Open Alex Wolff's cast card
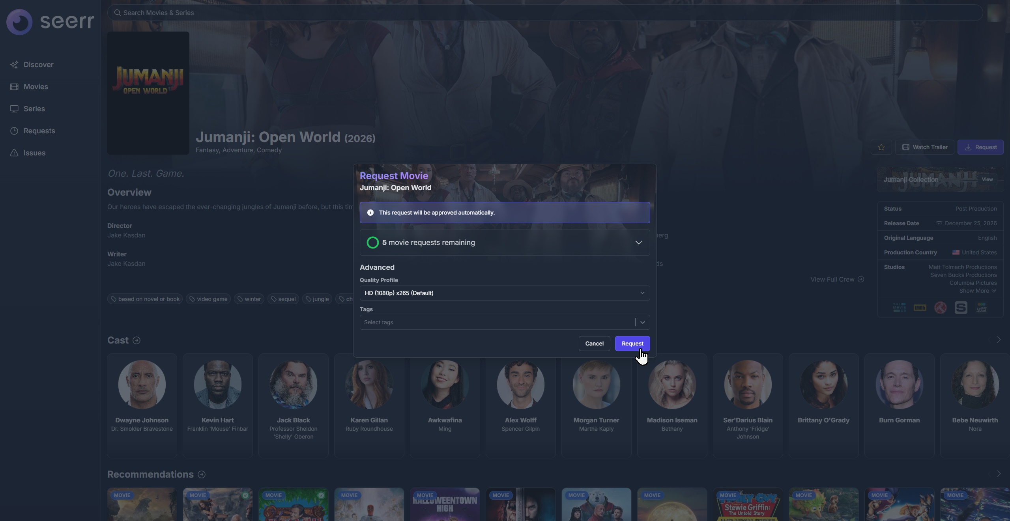 pos(521,406)
